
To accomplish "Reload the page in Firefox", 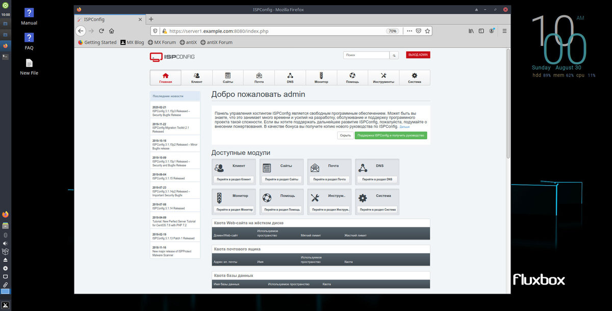I will tap(101, 31).
